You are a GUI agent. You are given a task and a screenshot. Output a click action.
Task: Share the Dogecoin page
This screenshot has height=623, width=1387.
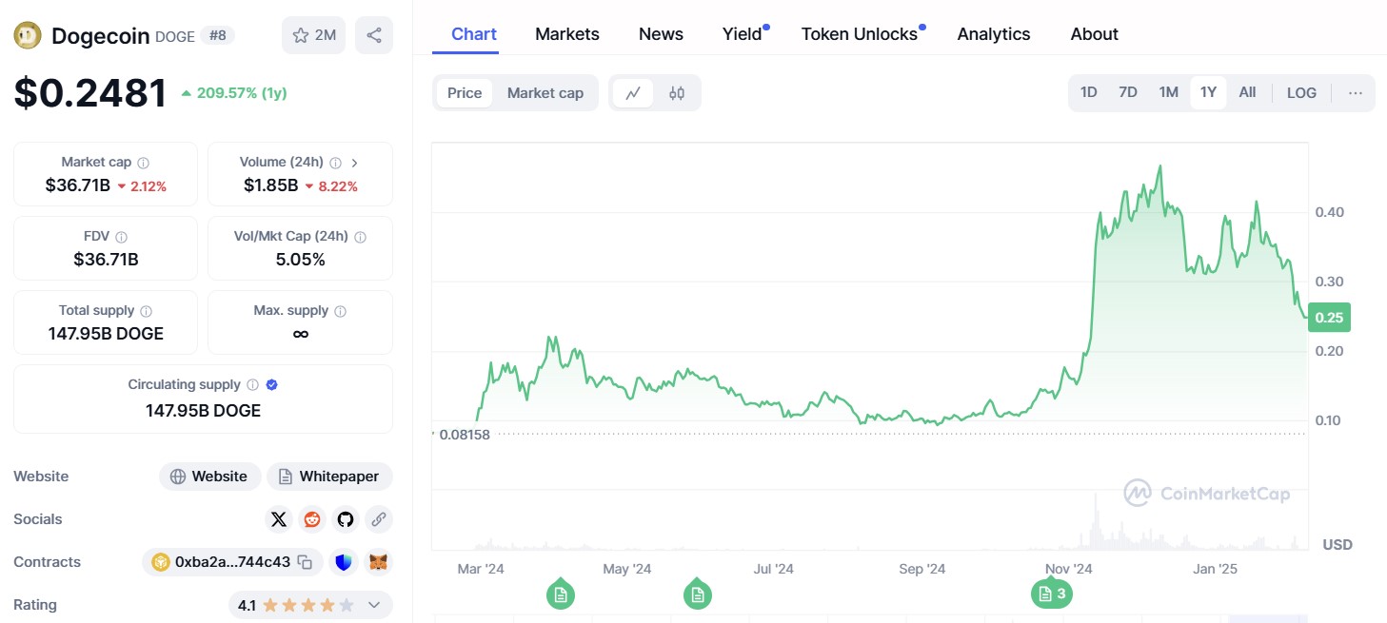point(374,34)
